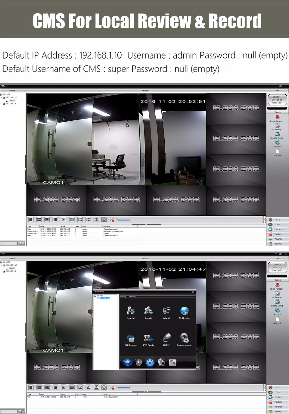Click the LogOut button

click(277, 244)
